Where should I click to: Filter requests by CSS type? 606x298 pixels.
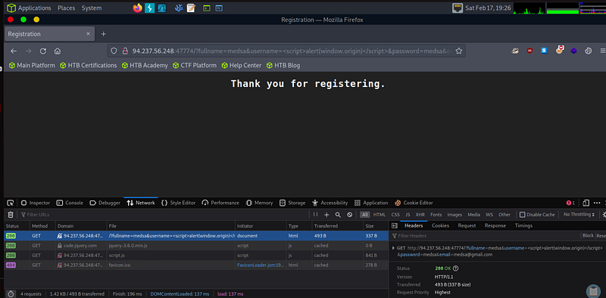pyautogui.click(x=395, y=215)
